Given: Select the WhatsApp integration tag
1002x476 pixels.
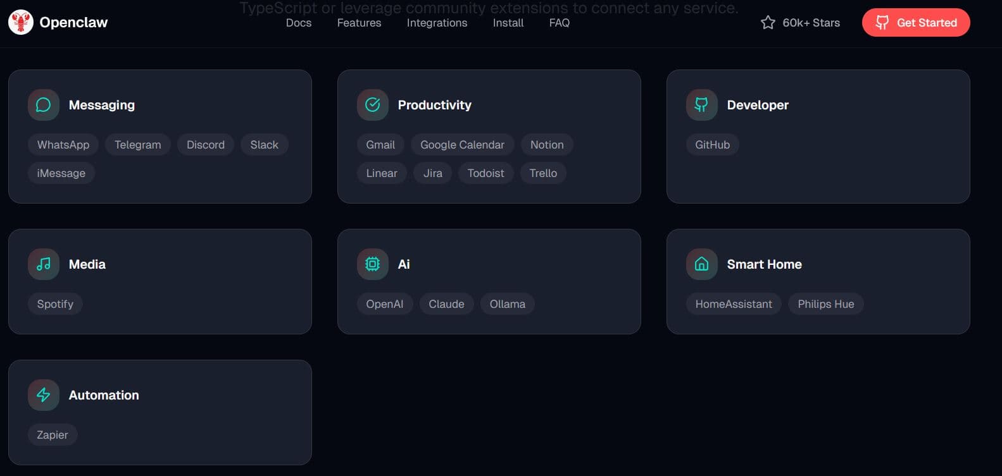Looking at the screenshot, I should coord(63,145).
